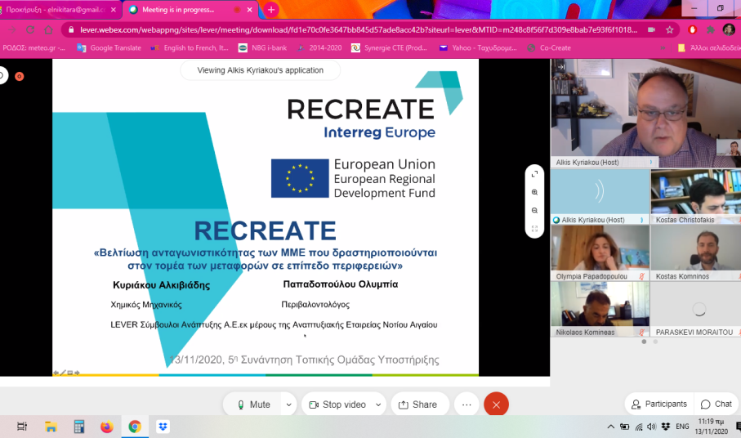Open the more options ellipsis button

pyautogui.click(x=466, y=404)
